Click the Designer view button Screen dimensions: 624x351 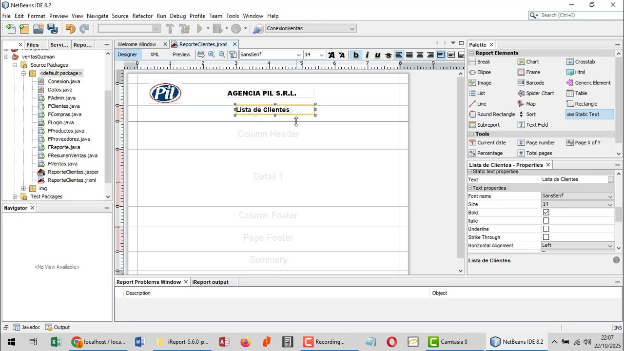pyautogui.click(x=127, y=55)
